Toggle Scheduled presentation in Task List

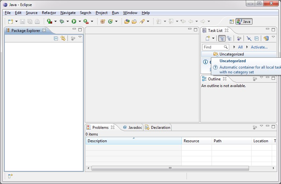click(x=229, y=38)
